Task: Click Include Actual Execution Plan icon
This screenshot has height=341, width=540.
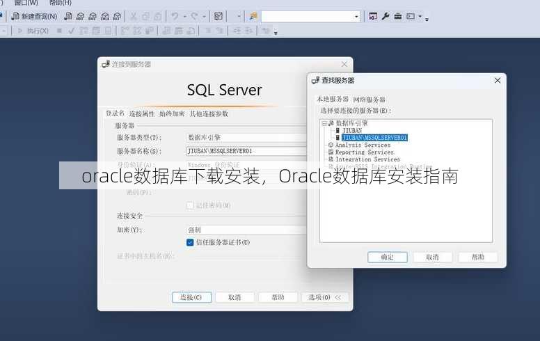Action: (125, 31)
